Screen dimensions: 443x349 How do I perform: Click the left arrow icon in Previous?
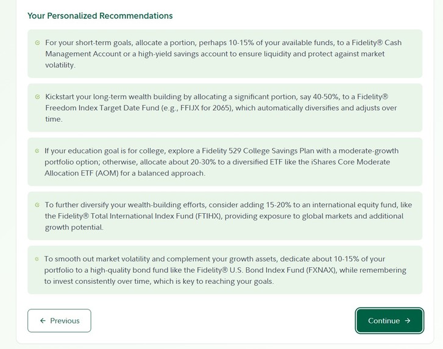pyautogui.click(x=43, y=320)
